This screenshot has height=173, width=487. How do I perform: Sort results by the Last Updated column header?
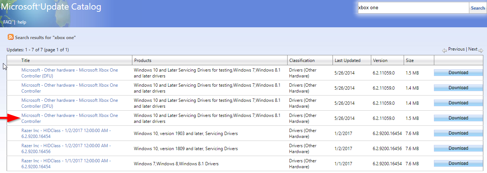[x=348, y=60]
